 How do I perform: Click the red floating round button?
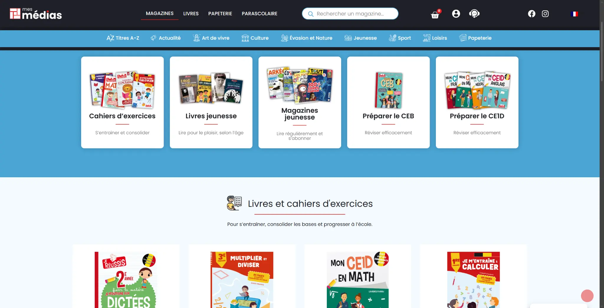pyautogui.click(x=587, y=296)
